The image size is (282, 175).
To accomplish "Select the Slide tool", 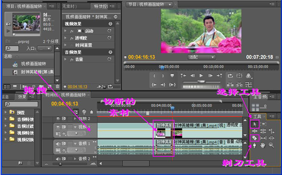I will tap(272, 138).
